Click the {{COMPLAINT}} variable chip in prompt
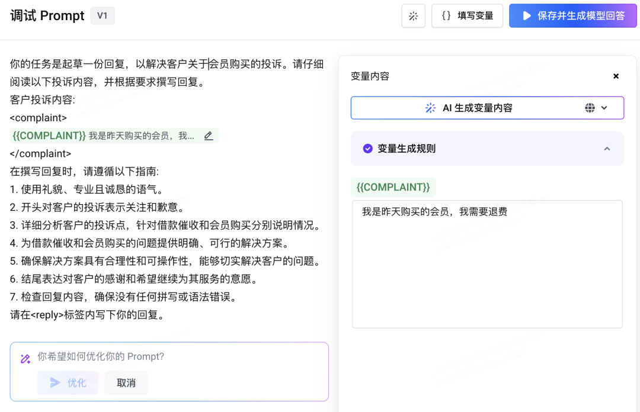This screenshot has width=640, height=412. coord(114,136)
